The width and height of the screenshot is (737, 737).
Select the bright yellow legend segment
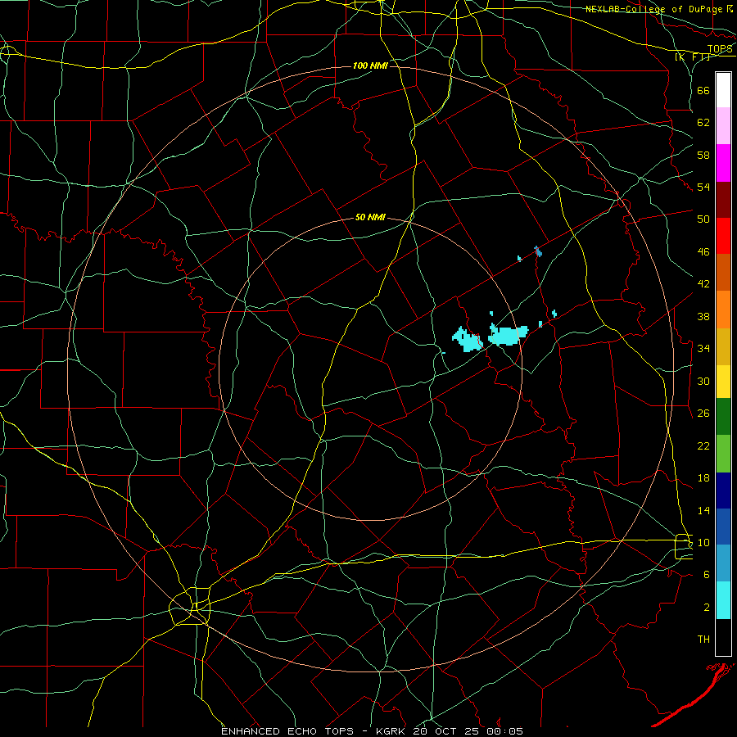pyautogui.click(x=723, y=382)
